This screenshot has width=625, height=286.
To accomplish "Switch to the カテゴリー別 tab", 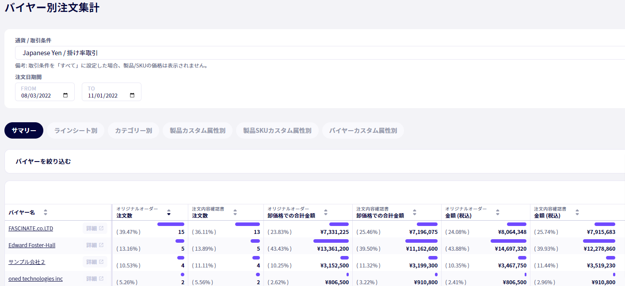I will 133,131.
